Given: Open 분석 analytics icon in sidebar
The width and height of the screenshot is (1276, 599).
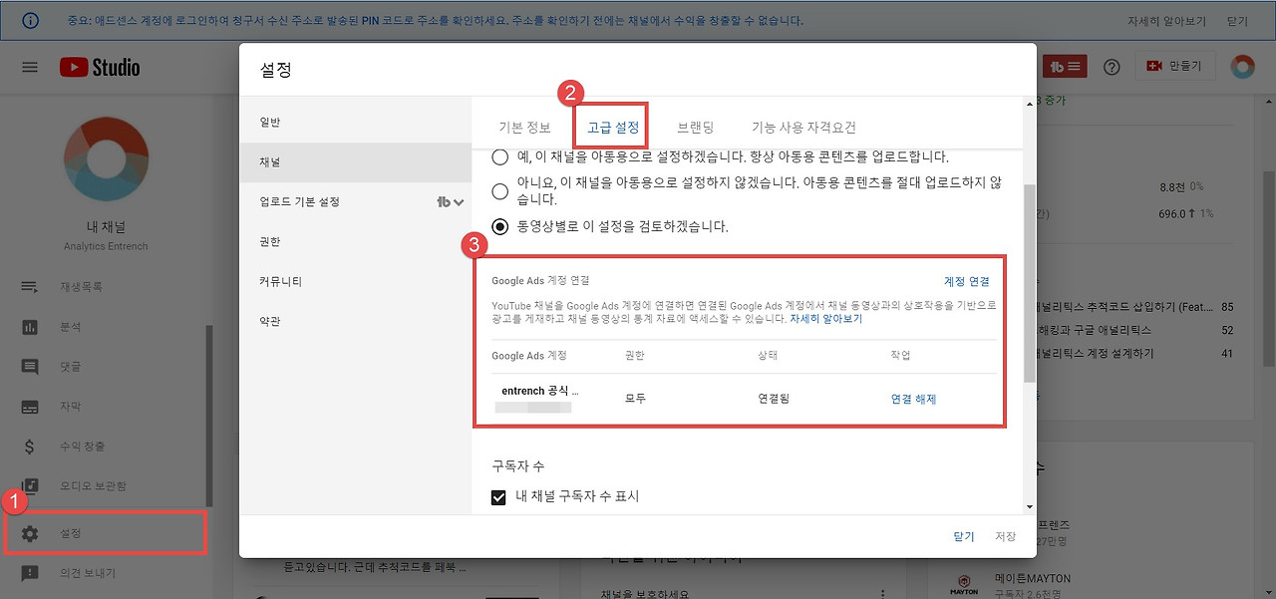Looking at the screenshot, I should 30,327.
